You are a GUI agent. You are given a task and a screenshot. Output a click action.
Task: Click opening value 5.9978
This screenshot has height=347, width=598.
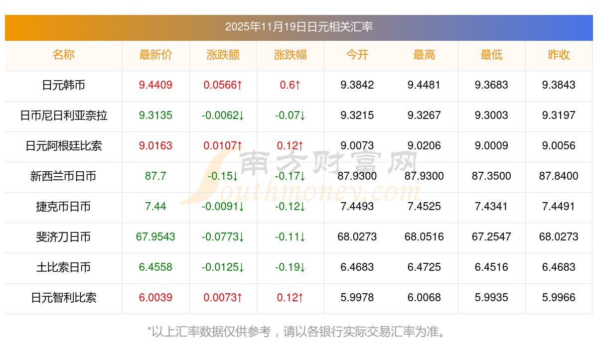click(357, 298)
